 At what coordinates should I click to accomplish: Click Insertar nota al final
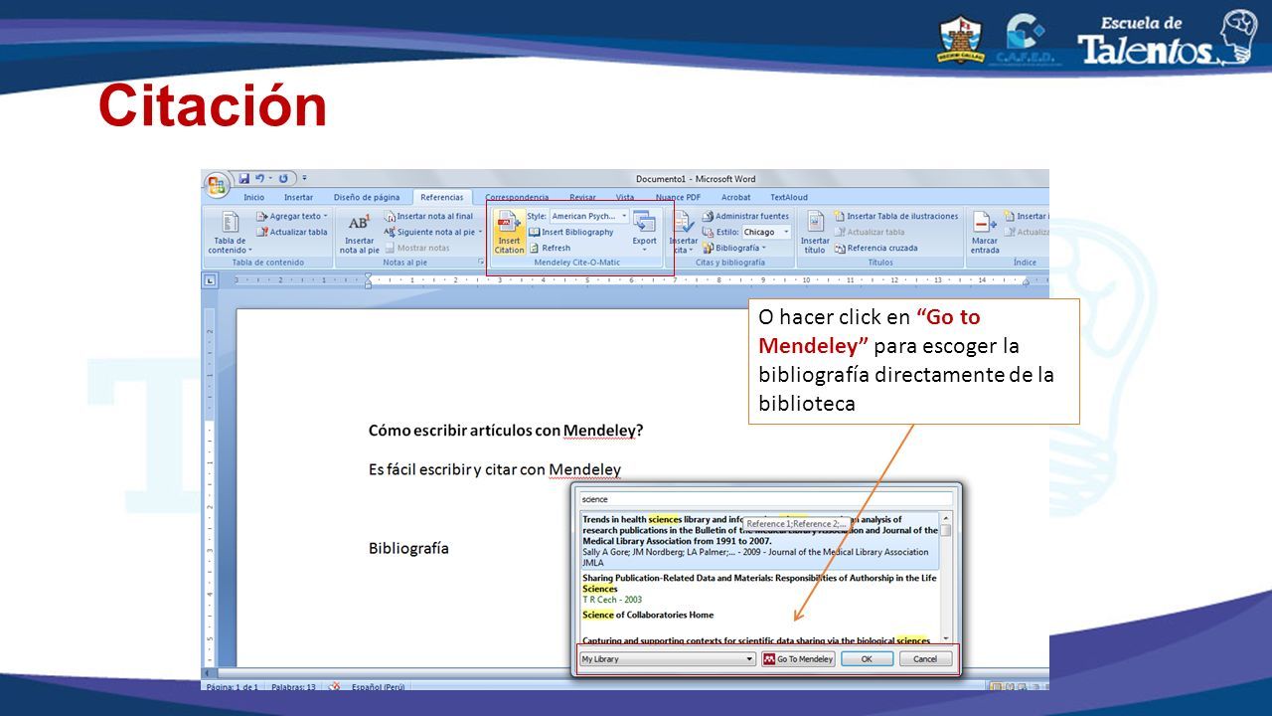coord(428,216)
